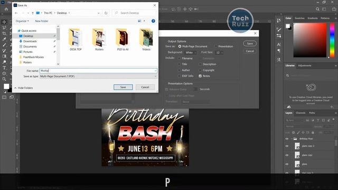Viewport: 338px width, 190px height.
Task: Switch to the Patterns tab
Action: pyautogui.click(x=325, y=18)
